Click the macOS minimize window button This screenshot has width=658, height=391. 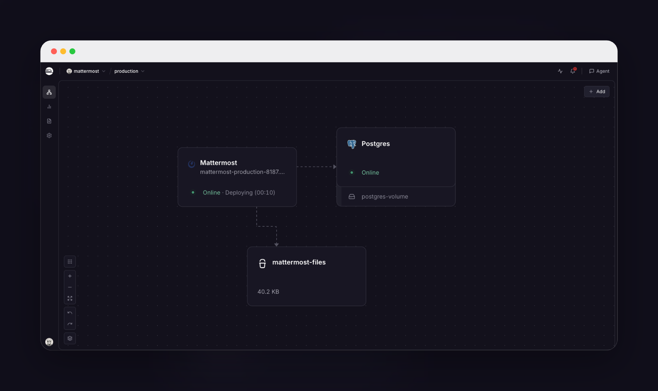click(63, 51)
